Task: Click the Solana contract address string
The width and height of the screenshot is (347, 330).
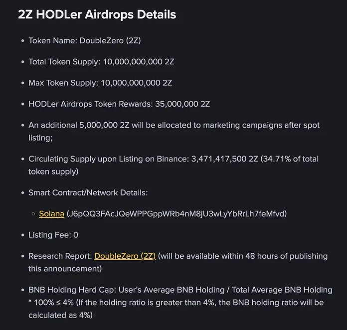Action: point(176,213)
